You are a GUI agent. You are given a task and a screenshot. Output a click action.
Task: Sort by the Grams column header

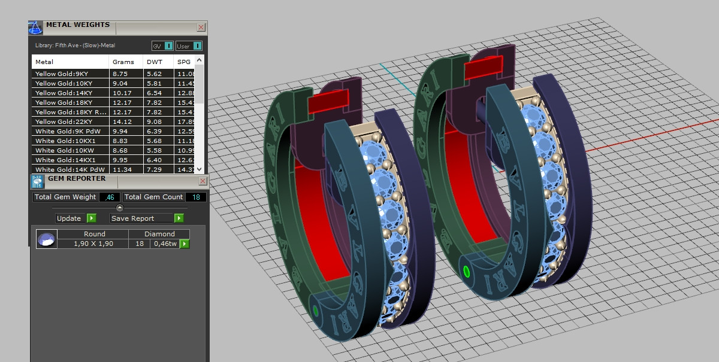coord(123,62)
